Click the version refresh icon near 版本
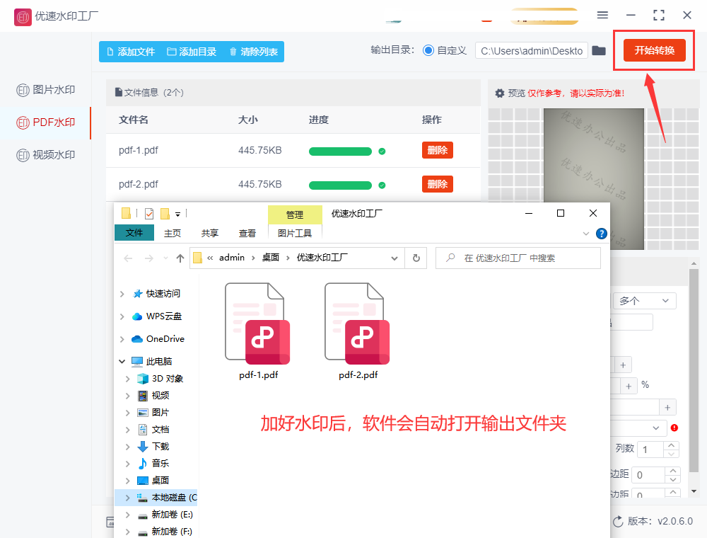707x538 pixels. pyautogui.click(x=618, y=521)
